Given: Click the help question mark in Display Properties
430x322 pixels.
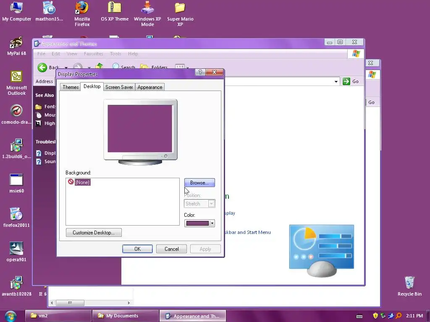Looking at the screenshot, I should [x=200, y=72].
